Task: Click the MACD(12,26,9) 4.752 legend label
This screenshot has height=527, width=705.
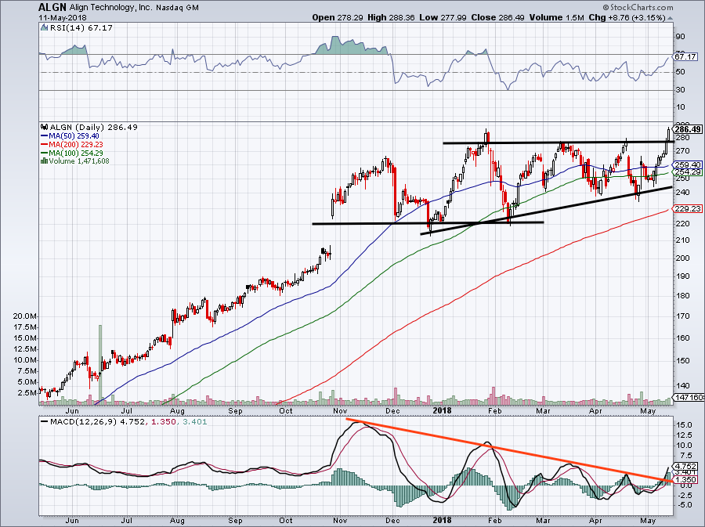Action: tap(98, 422)
